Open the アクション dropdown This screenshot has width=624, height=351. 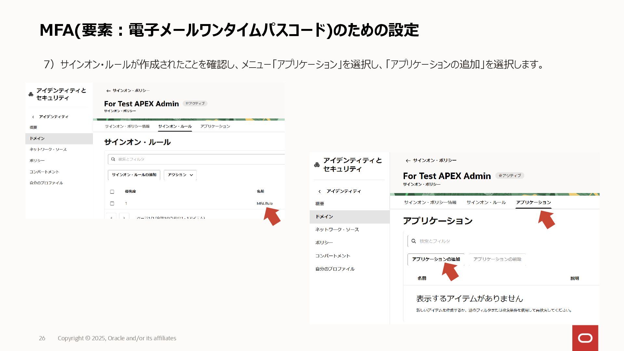(x=180, y=175)
